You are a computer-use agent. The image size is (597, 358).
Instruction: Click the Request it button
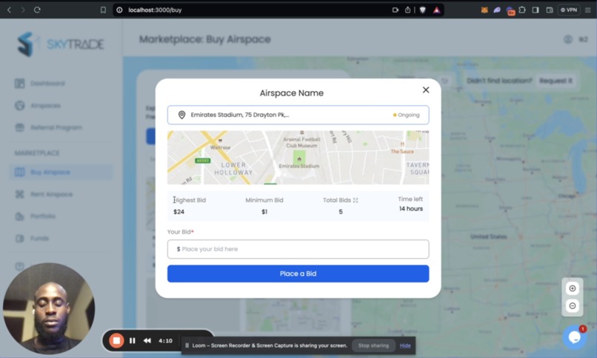pyautogui.click(x=556, y=81)
